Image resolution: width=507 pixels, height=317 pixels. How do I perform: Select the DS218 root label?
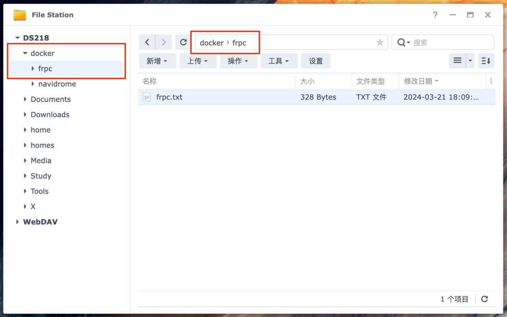[x=36, y=38]
